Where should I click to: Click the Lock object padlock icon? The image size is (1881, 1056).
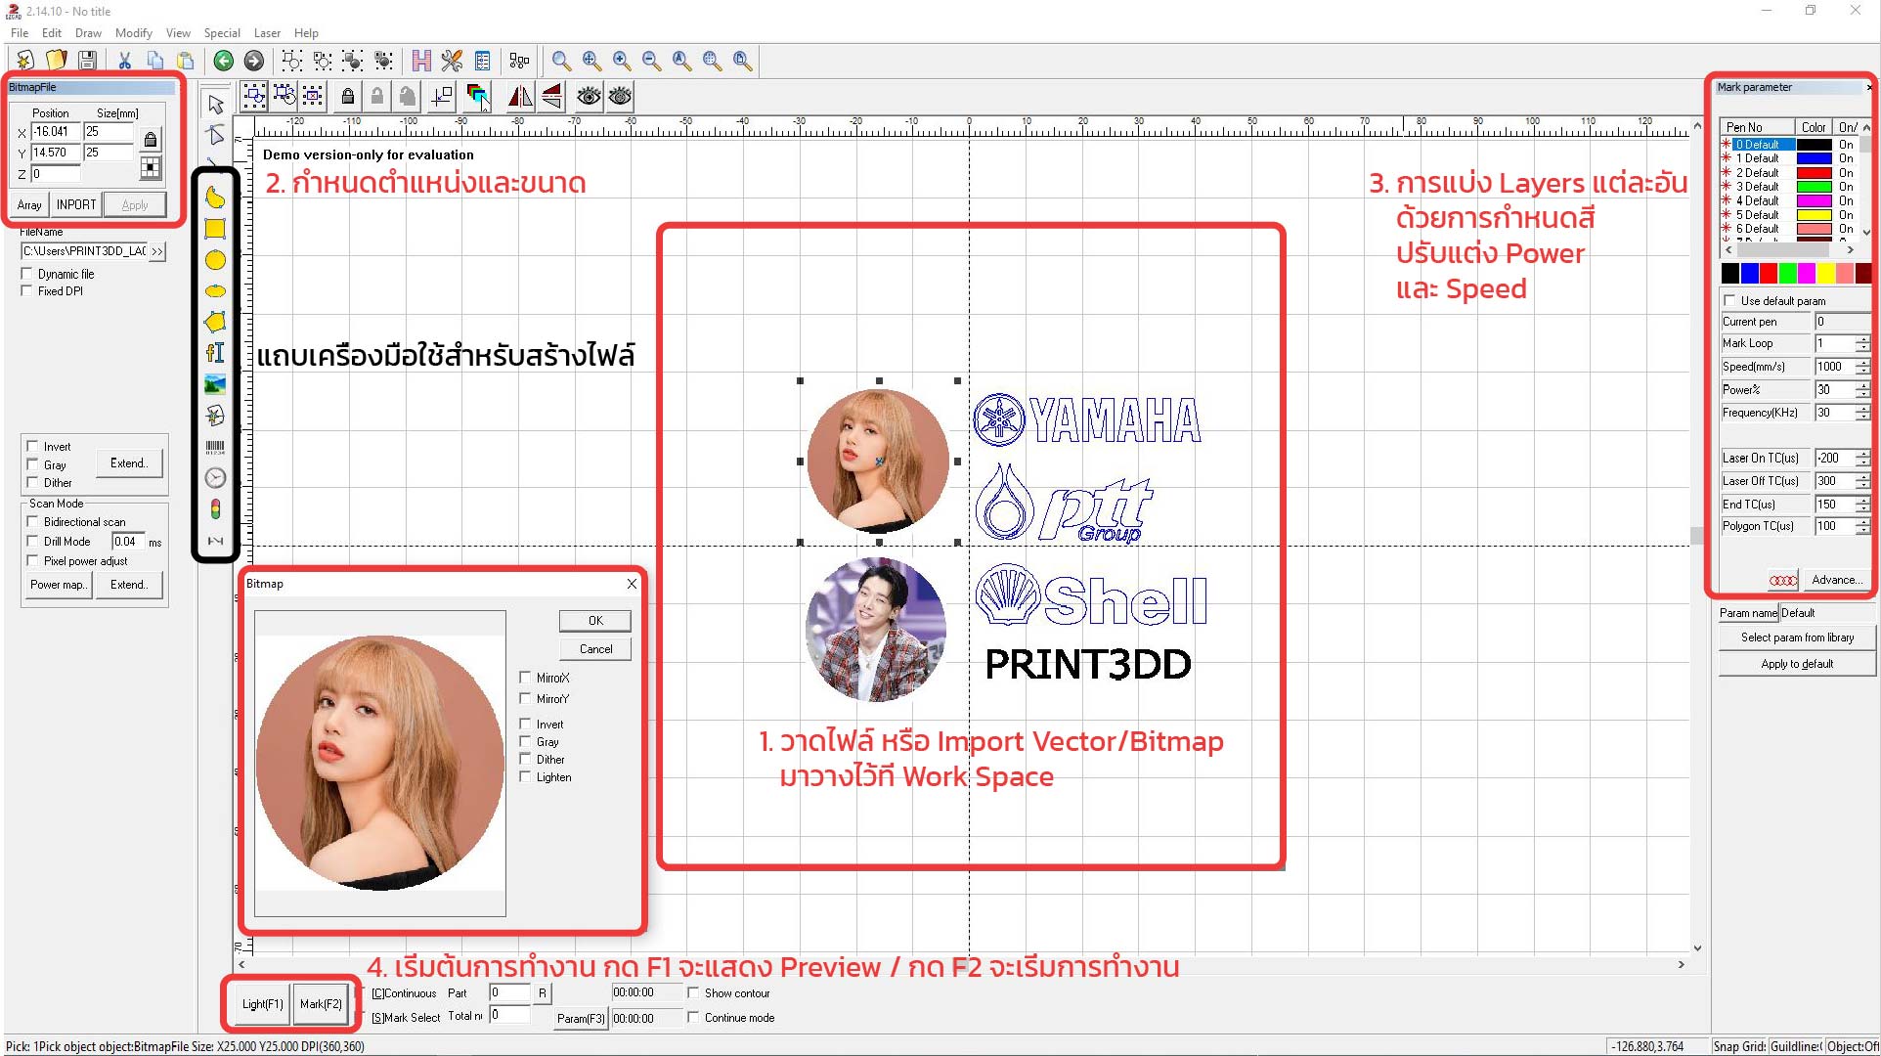pos(347,96)
